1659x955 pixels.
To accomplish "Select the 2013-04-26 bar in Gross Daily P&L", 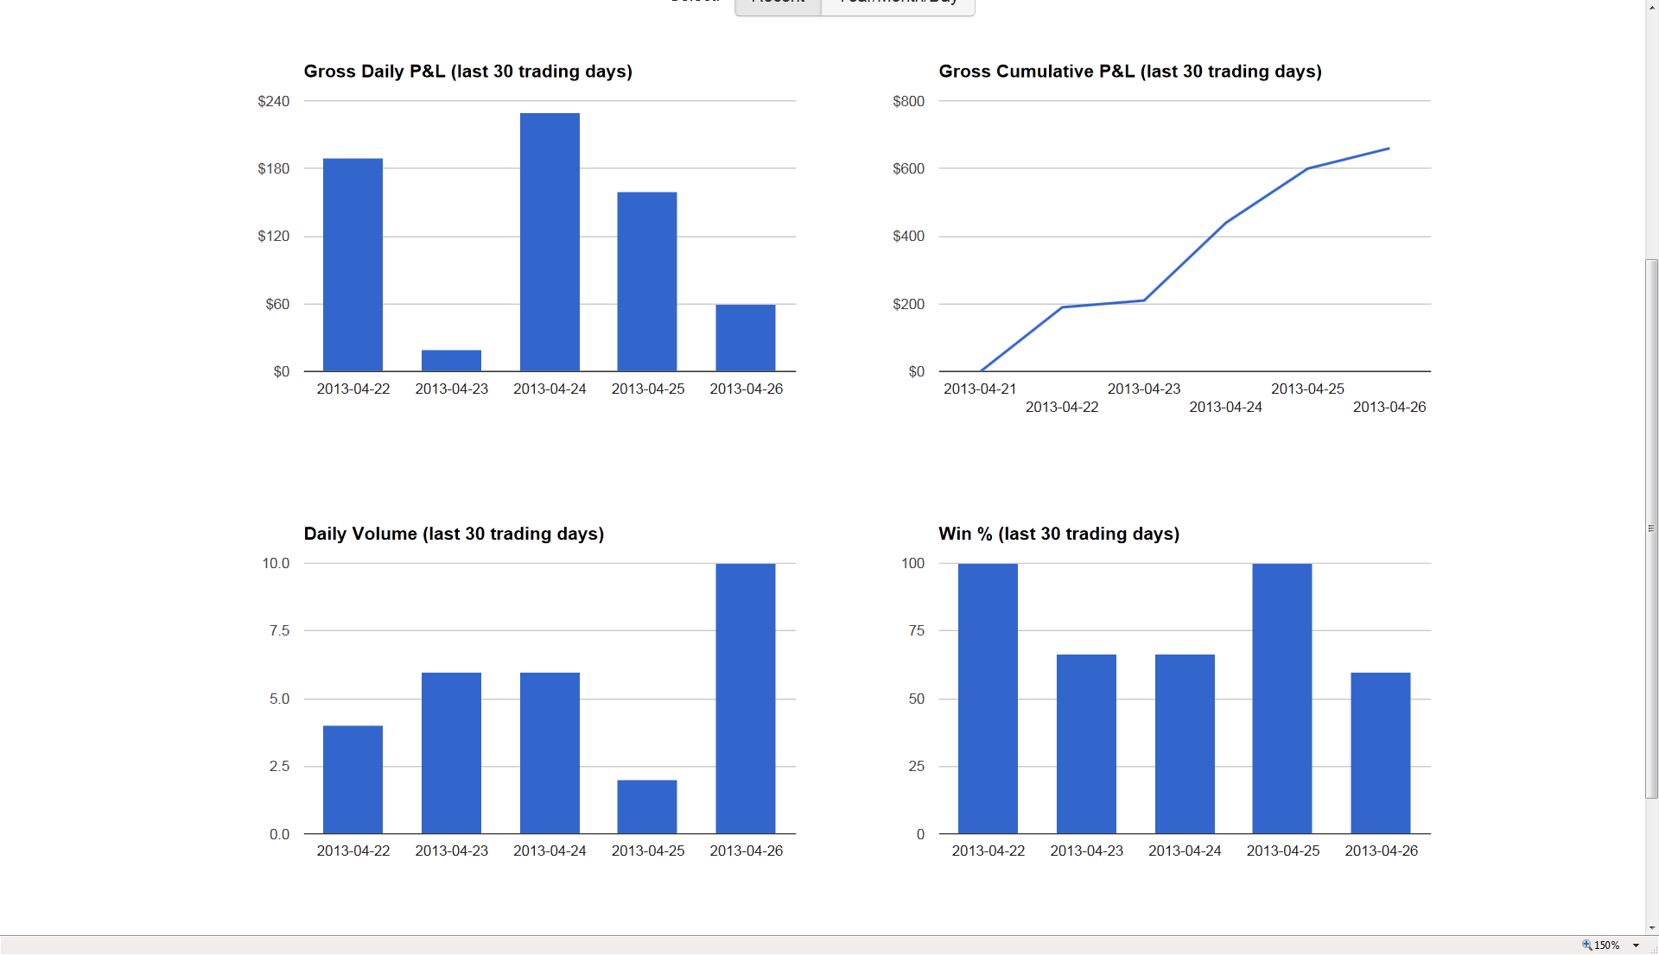I will 746,338.
